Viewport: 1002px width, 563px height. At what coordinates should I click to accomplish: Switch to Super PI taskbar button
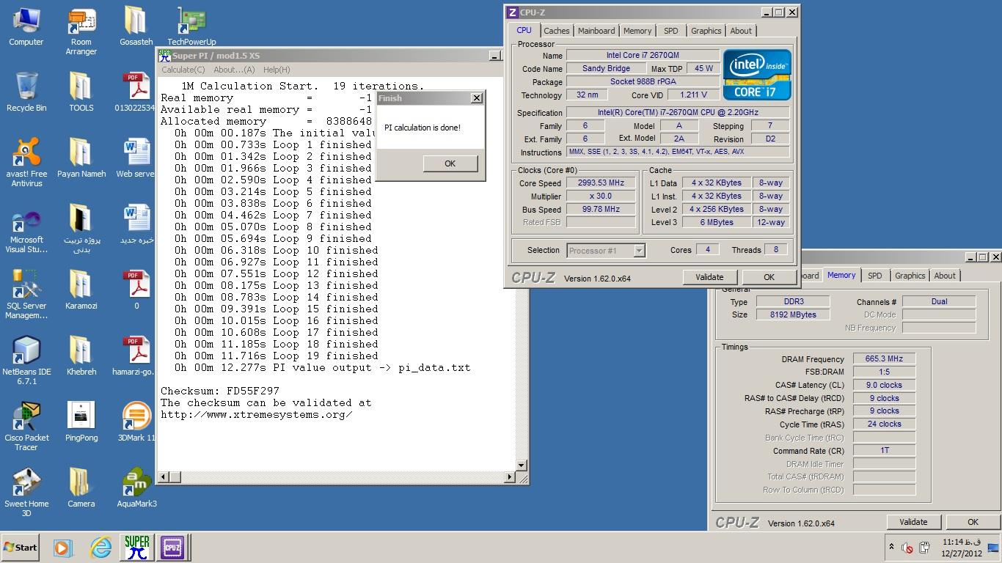click(x=137, y=547)
